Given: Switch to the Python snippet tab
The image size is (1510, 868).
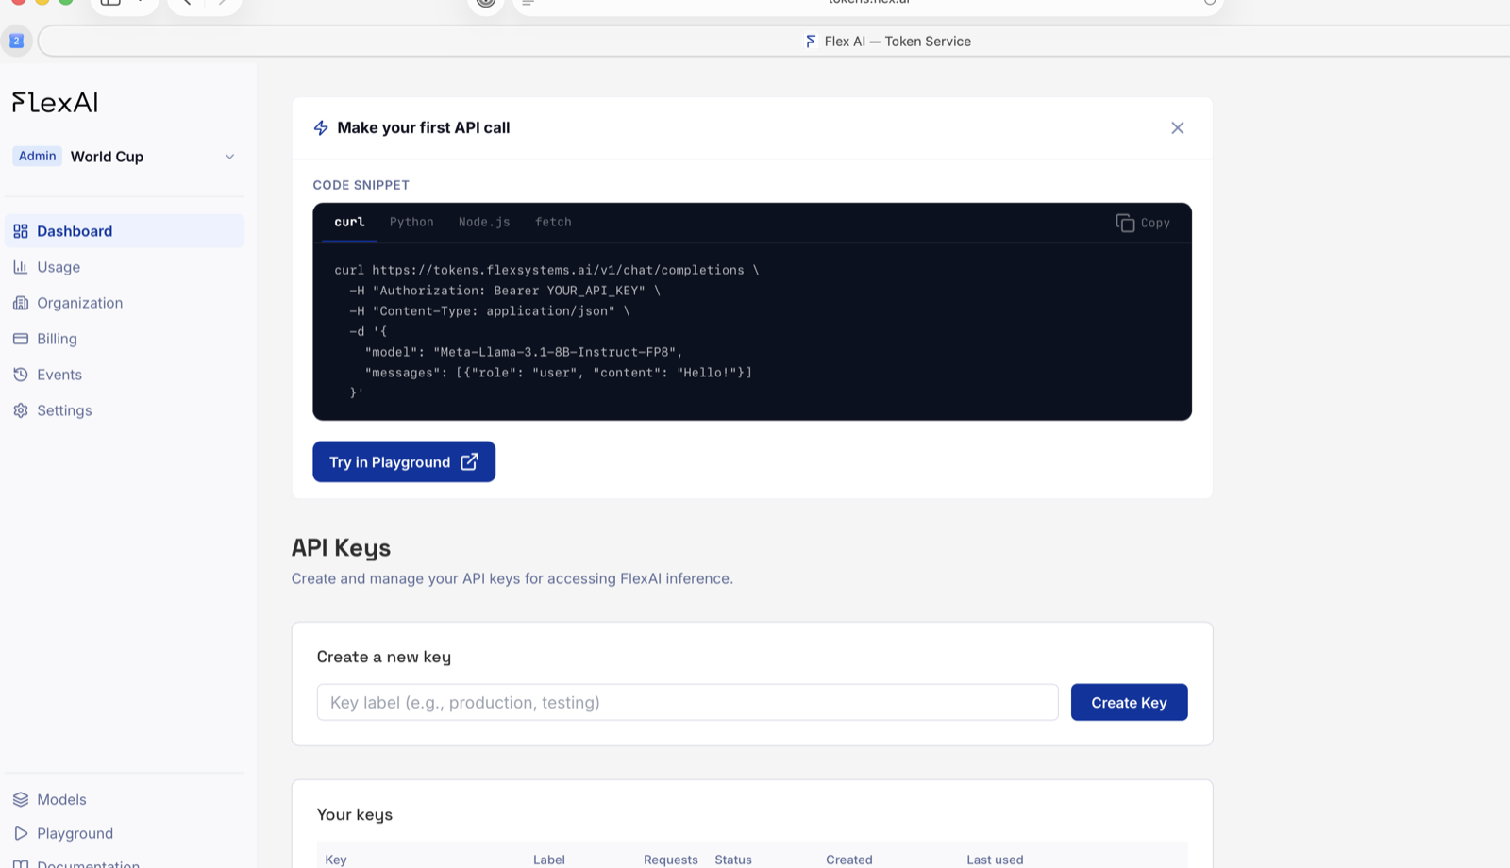Looking at the screenshot, I should [411, 222].
